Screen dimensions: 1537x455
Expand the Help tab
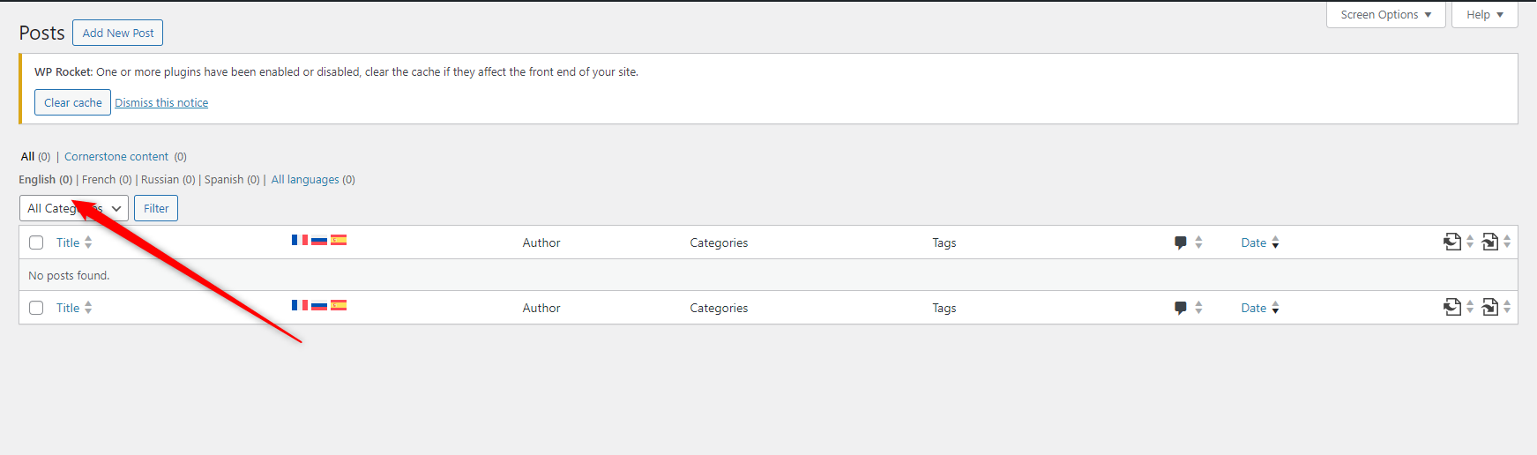(x=1485, y=15)
